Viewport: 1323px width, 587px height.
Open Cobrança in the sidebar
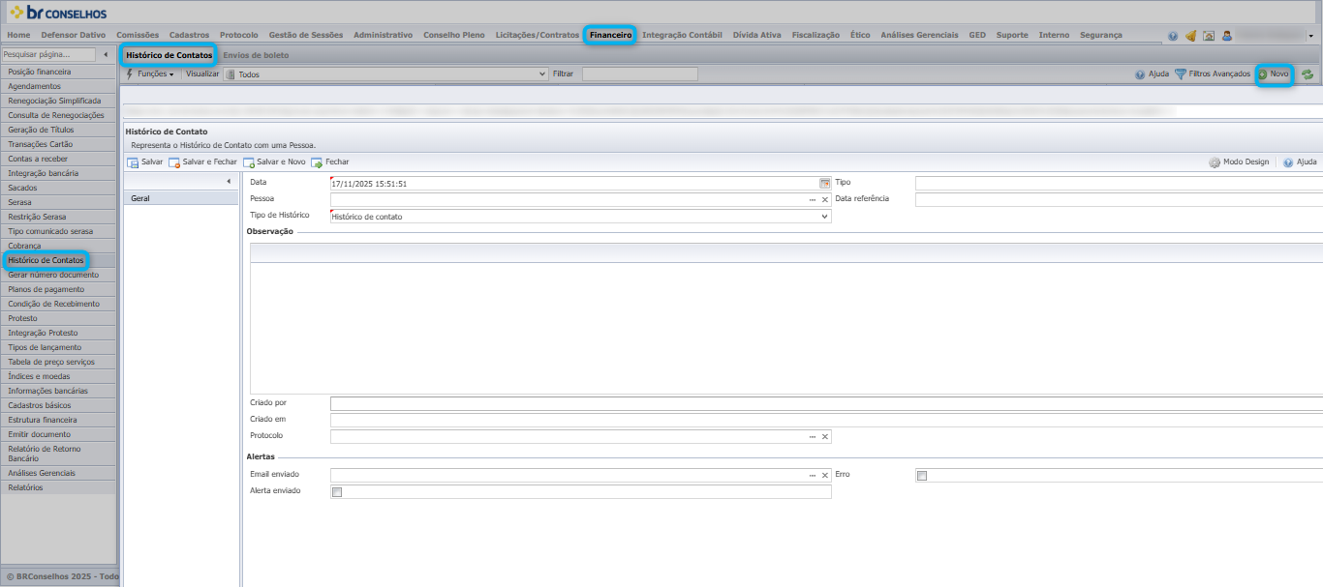coord(58,246)
